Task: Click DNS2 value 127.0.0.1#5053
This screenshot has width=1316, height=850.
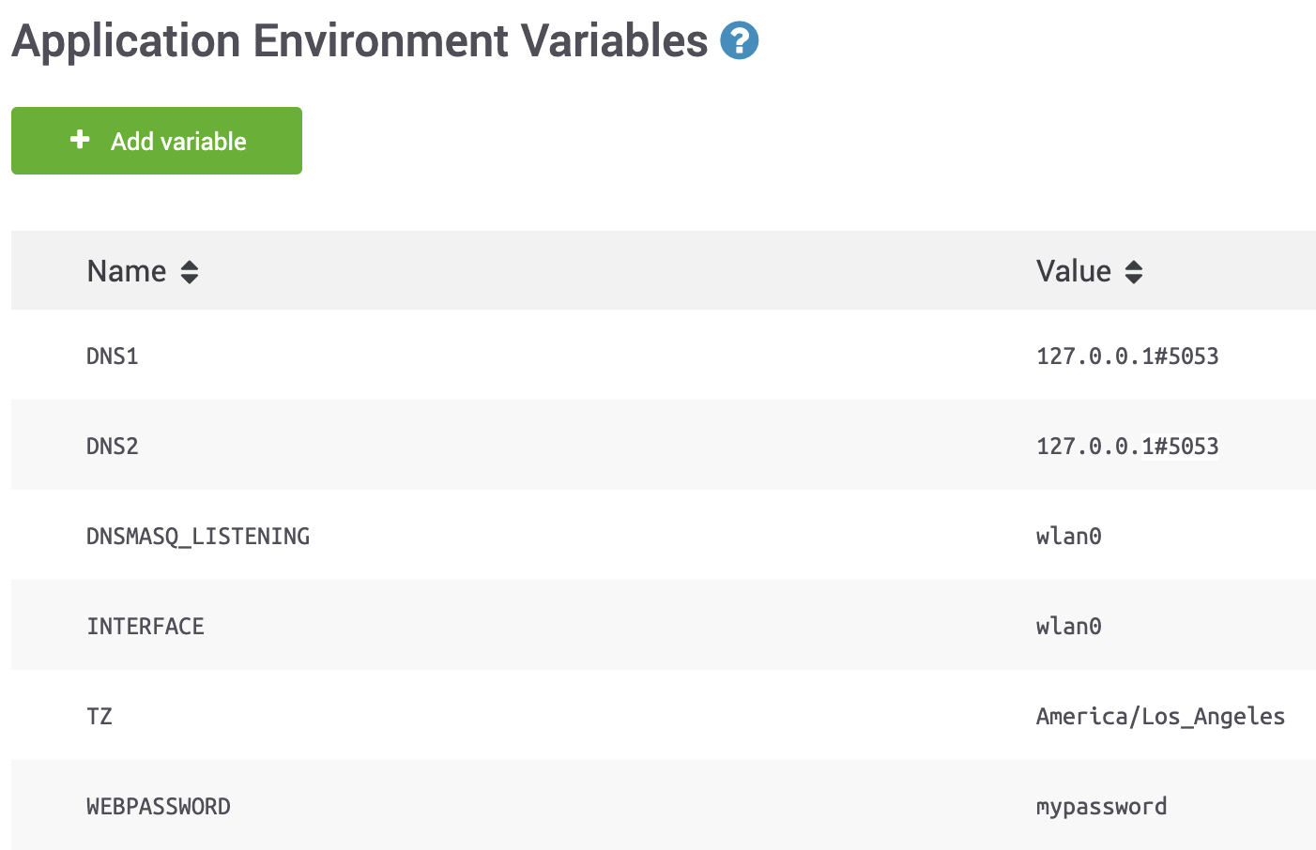Action: tap(1126, 447)
